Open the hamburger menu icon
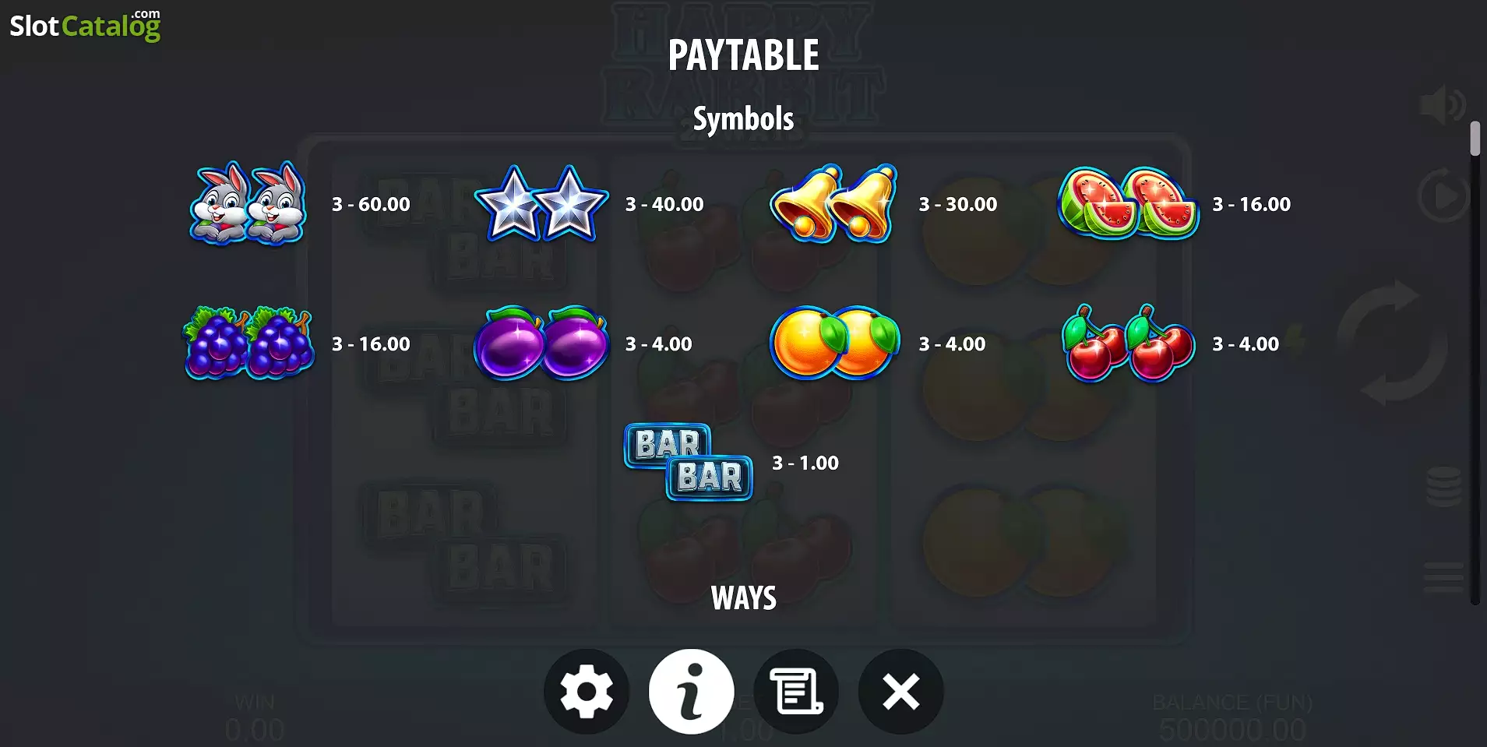Image resolution: width=1487 pixels, height=747 pixels. 1443,578
